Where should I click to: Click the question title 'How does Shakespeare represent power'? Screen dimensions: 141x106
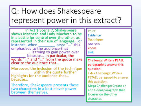click(66, 16)
